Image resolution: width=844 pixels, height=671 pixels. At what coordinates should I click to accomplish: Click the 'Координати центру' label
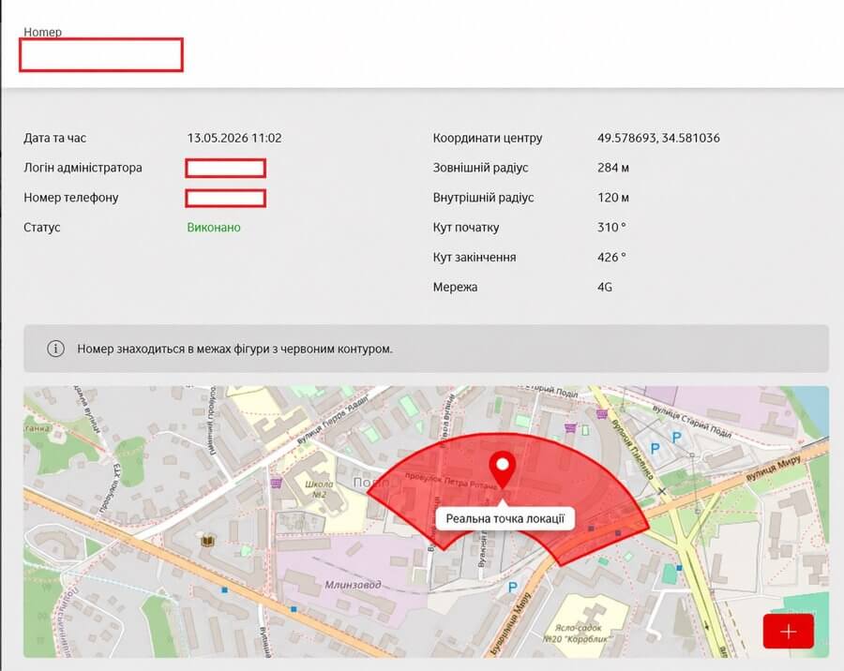point(488,139)
